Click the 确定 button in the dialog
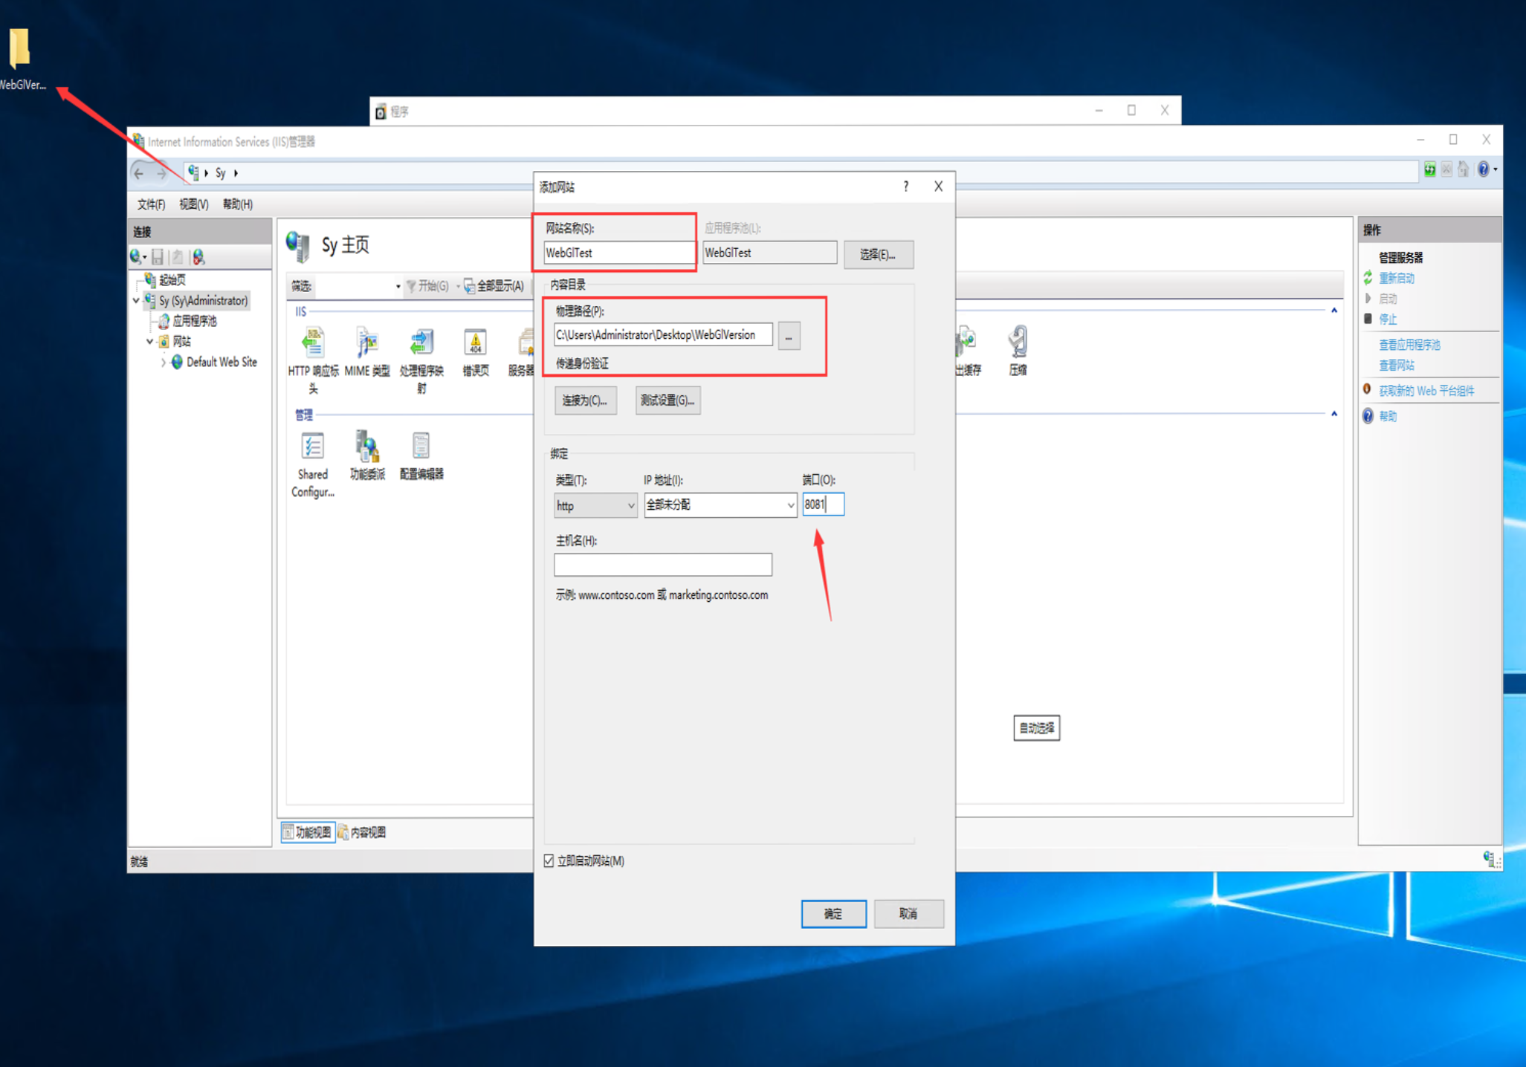 (x=833, y=913)
